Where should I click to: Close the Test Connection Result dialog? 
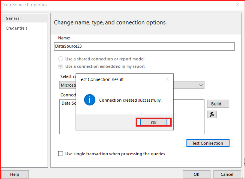[x=167, y=79]
